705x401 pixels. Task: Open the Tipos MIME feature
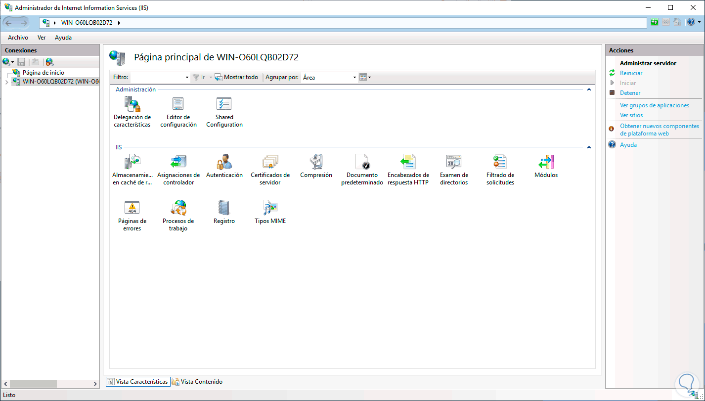pos(270,212)
